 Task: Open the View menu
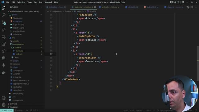[x=30, y=2]
